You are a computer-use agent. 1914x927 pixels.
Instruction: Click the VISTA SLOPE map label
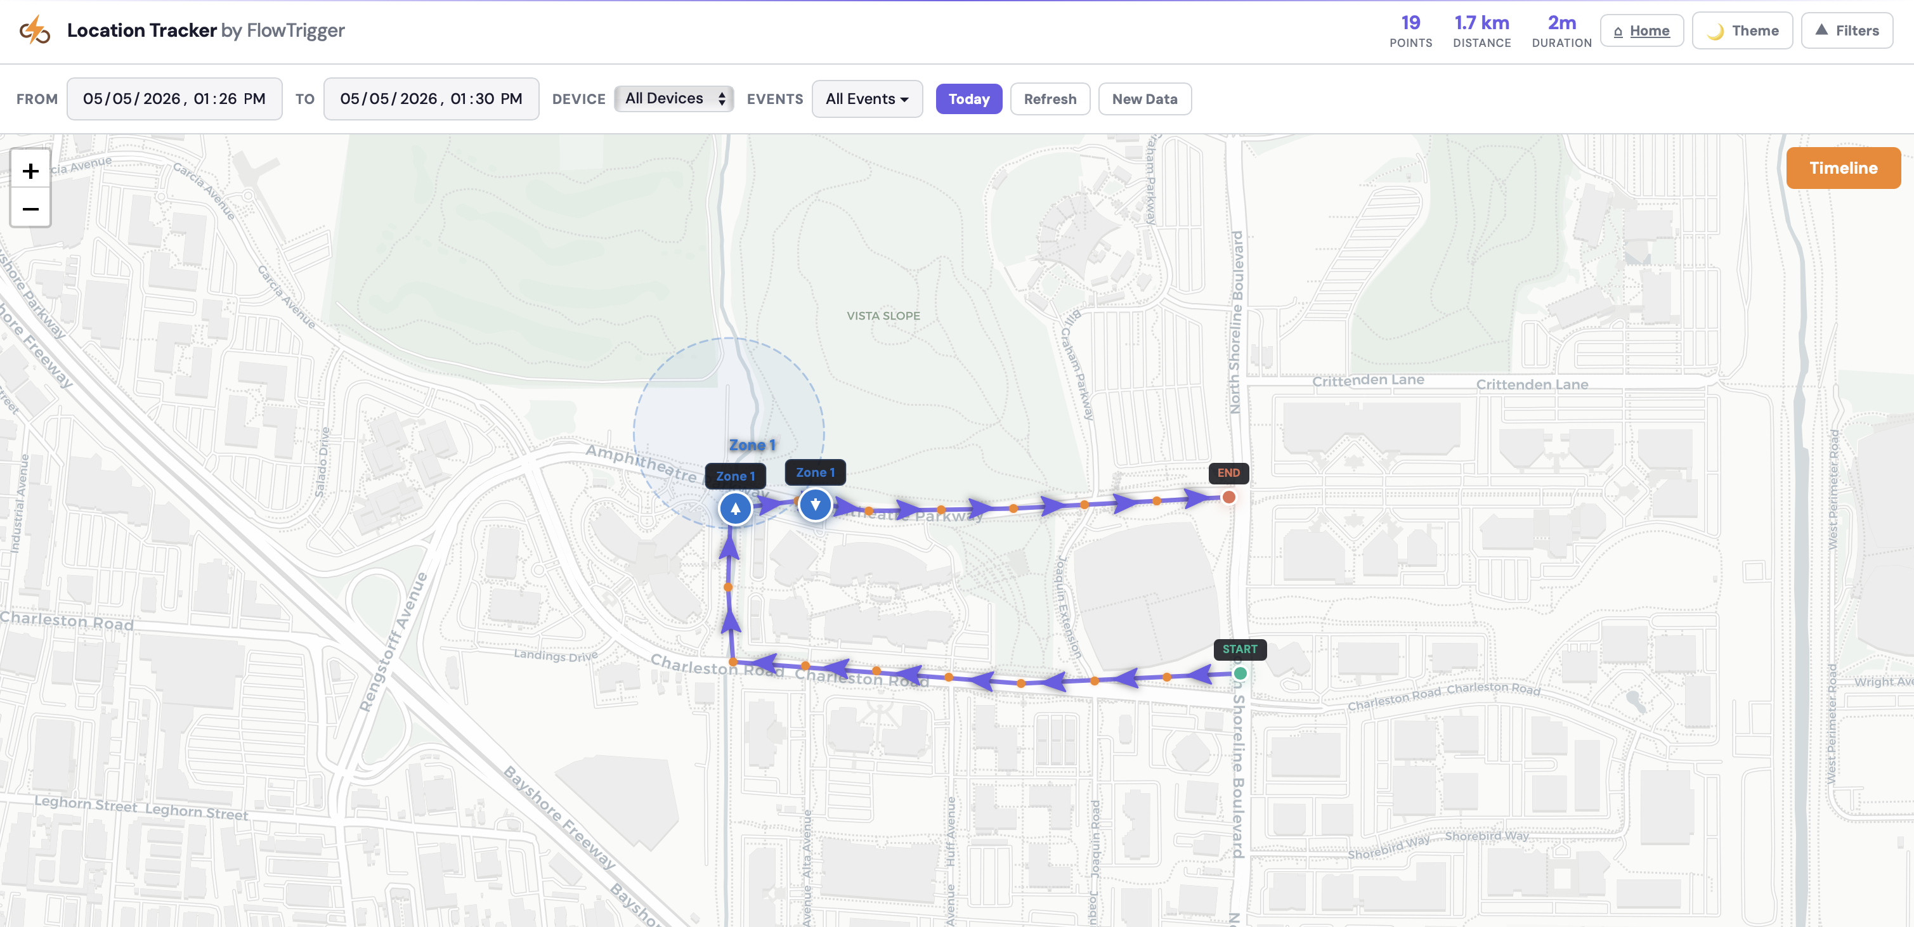click(883, 316)
